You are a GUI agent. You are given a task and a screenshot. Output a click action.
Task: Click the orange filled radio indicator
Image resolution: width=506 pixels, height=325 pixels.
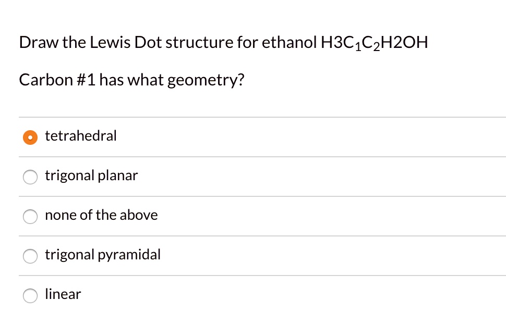coord(30,137)
